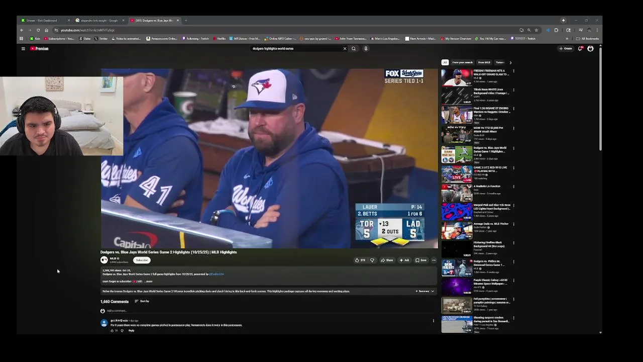Close the Dodgers vs. Blue Jays browser tab
Screen dimensions: 643x362
177,21
